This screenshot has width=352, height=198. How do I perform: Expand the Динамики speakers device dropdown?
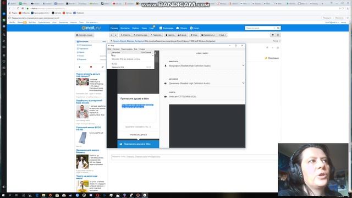[243, 83]
